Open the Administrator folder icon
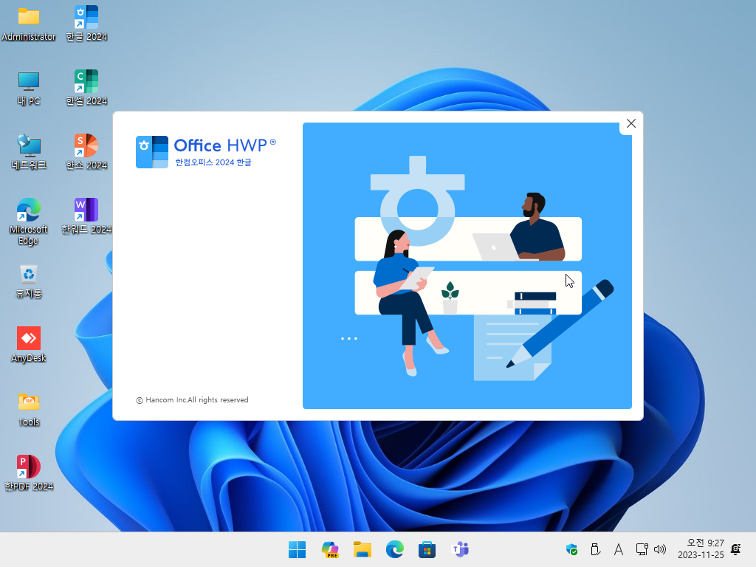The height and width of the screenshot is (567, 756). click(x=29, y=24)
